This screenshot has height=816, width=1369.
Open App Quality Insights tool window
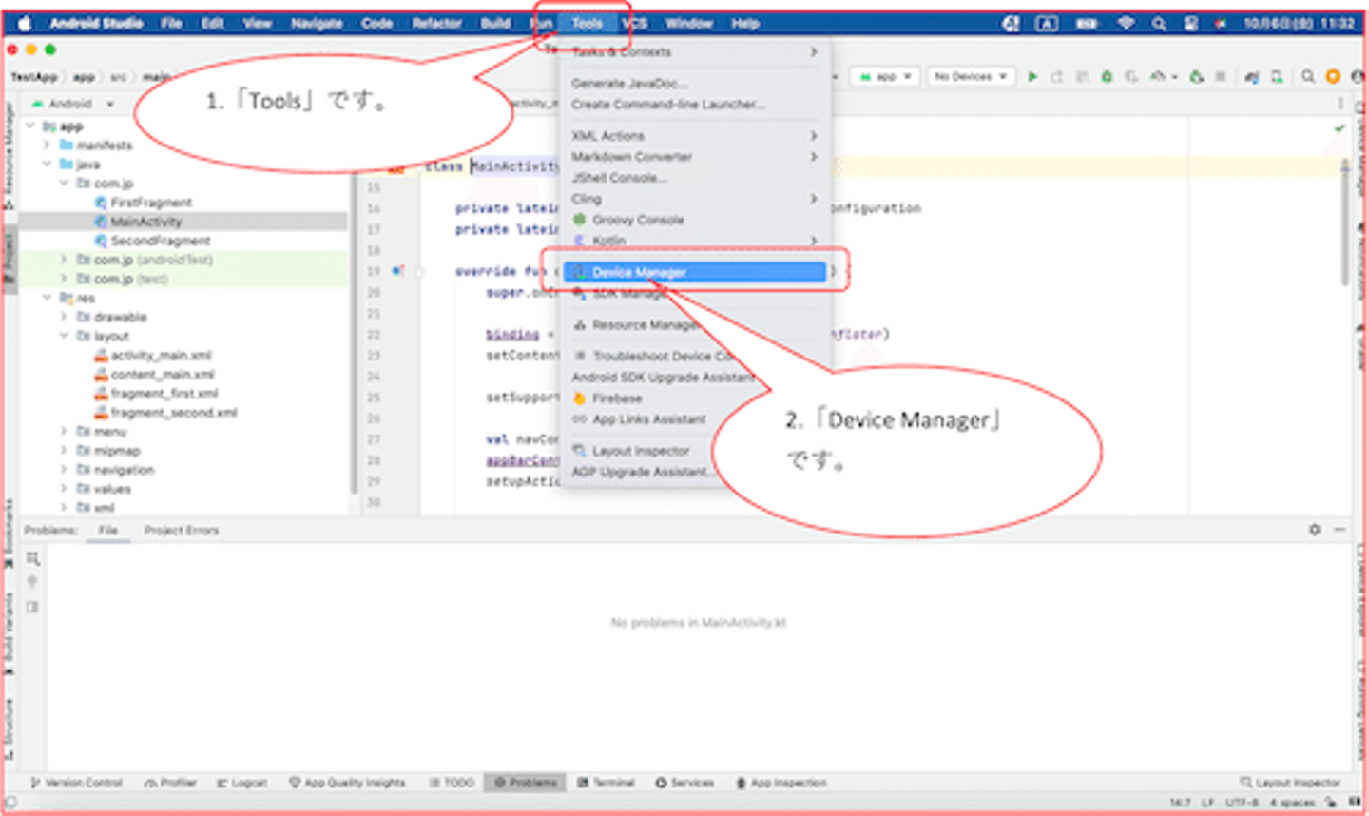[x=347, y=783]
